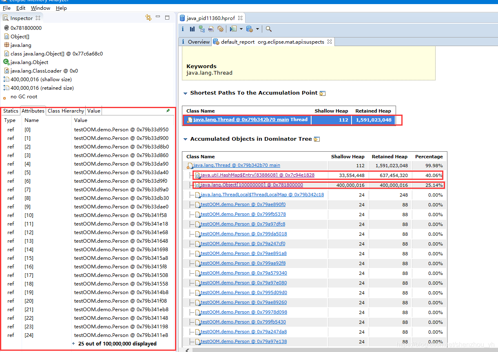Click the pin icon in the Inspector tabs bar
Screen dimensions: 498x352
[168, 111]
